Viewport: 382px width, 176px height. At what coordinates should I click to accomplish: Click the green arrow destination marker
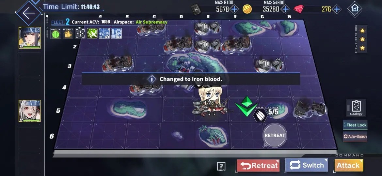(x=247, y=106)
